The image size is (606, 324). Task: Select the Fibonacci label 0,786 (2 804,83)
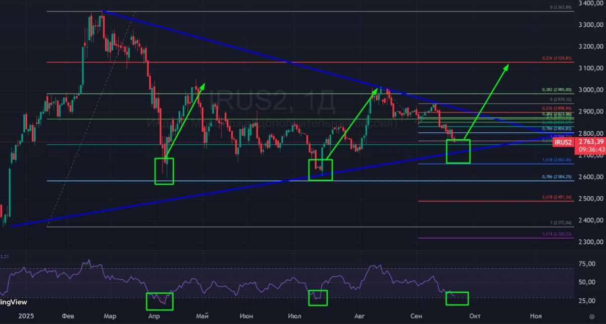point(556,129)
